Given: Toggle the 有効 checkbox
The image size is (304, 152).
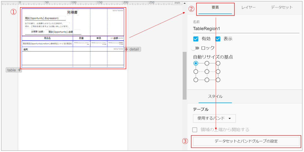Looking at the screenshot, I should pyautogui.click(x=196, y=39).
